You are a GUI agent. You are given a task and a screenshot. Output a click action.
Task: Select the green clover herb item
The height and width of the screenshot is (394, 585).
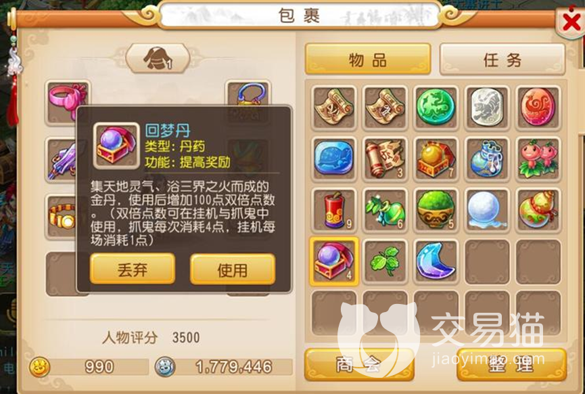pos(385,261)
